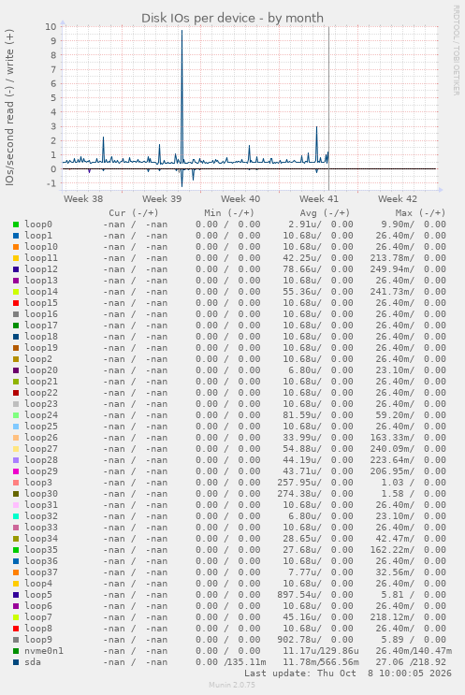The width and height of the screenshot is (465, 695).
Task: Click the tall spike peak in Week 39
Action: tap(182, 31)
